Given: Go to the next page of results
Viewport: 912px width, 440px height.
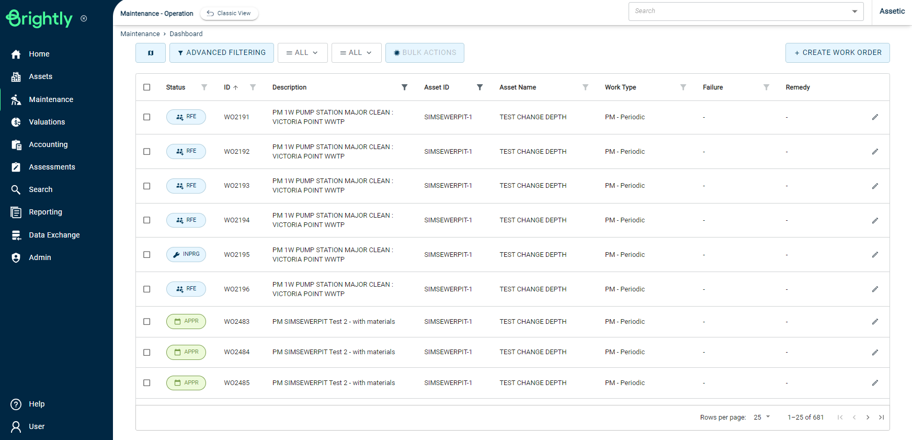Looking at the screenshot, I should click(x=868, y=418).
